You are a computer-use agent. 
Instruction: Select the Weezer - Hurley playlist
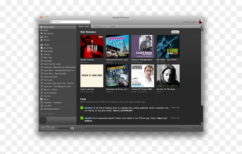(58, 90)
